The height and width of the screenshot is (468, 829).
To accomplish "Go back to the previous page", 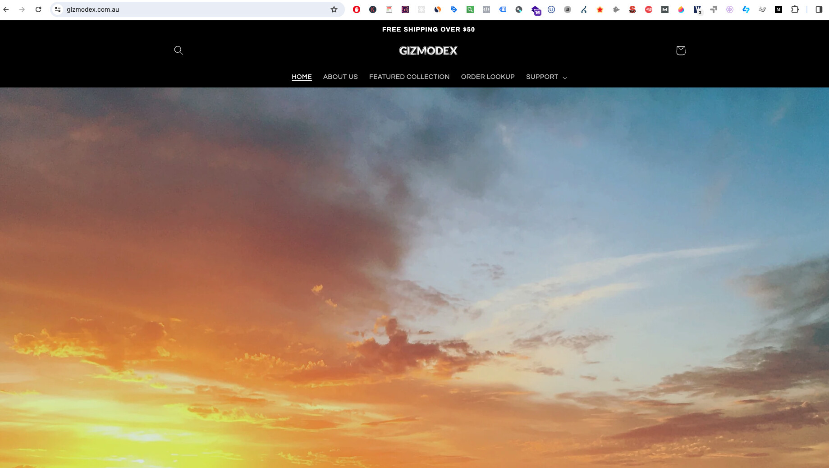I will tap(6, 9).
